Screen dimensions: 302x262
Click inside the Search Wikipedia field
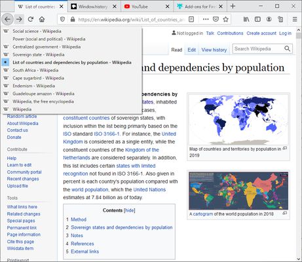tap(259, 49)
